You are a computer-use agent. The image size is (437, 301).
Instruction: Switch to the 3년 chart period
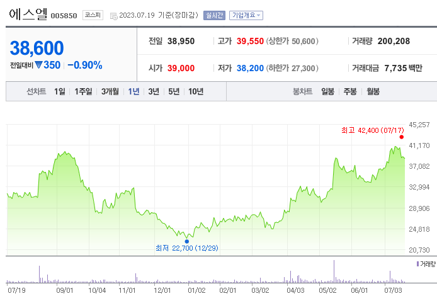[154, 91]
